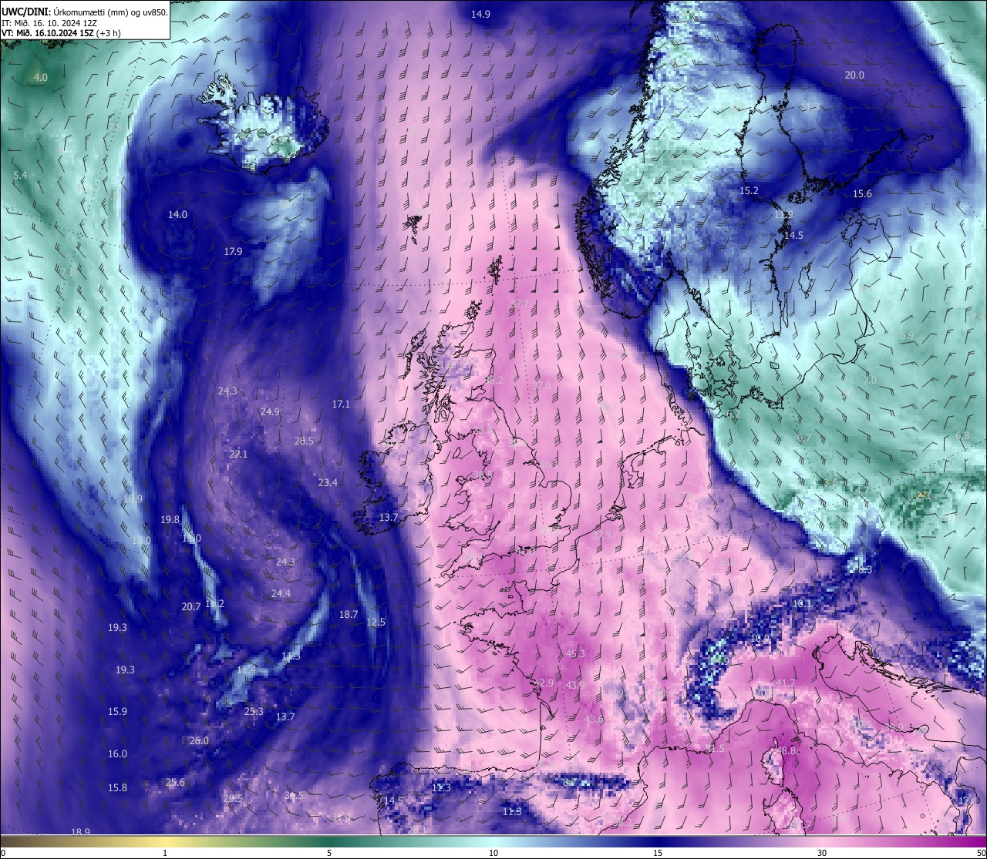Click the map value '19.8'
This screenshot has height=859, width=987.
click(170, 519)
